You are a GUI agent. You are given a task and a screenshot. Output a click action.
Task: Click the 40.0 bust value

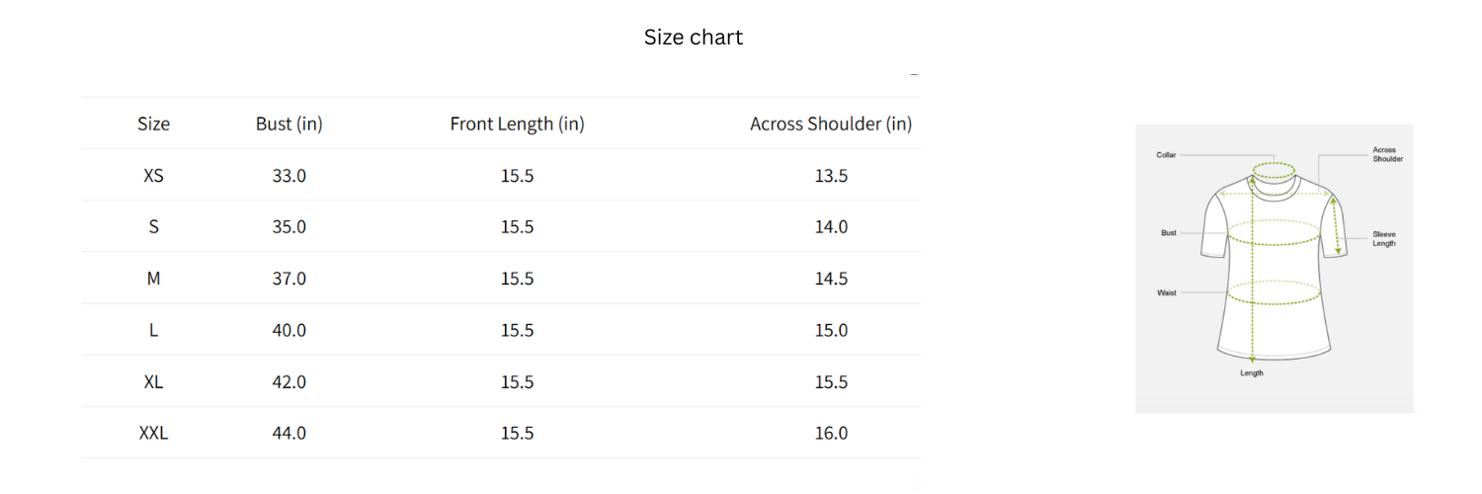click(288, 330)
